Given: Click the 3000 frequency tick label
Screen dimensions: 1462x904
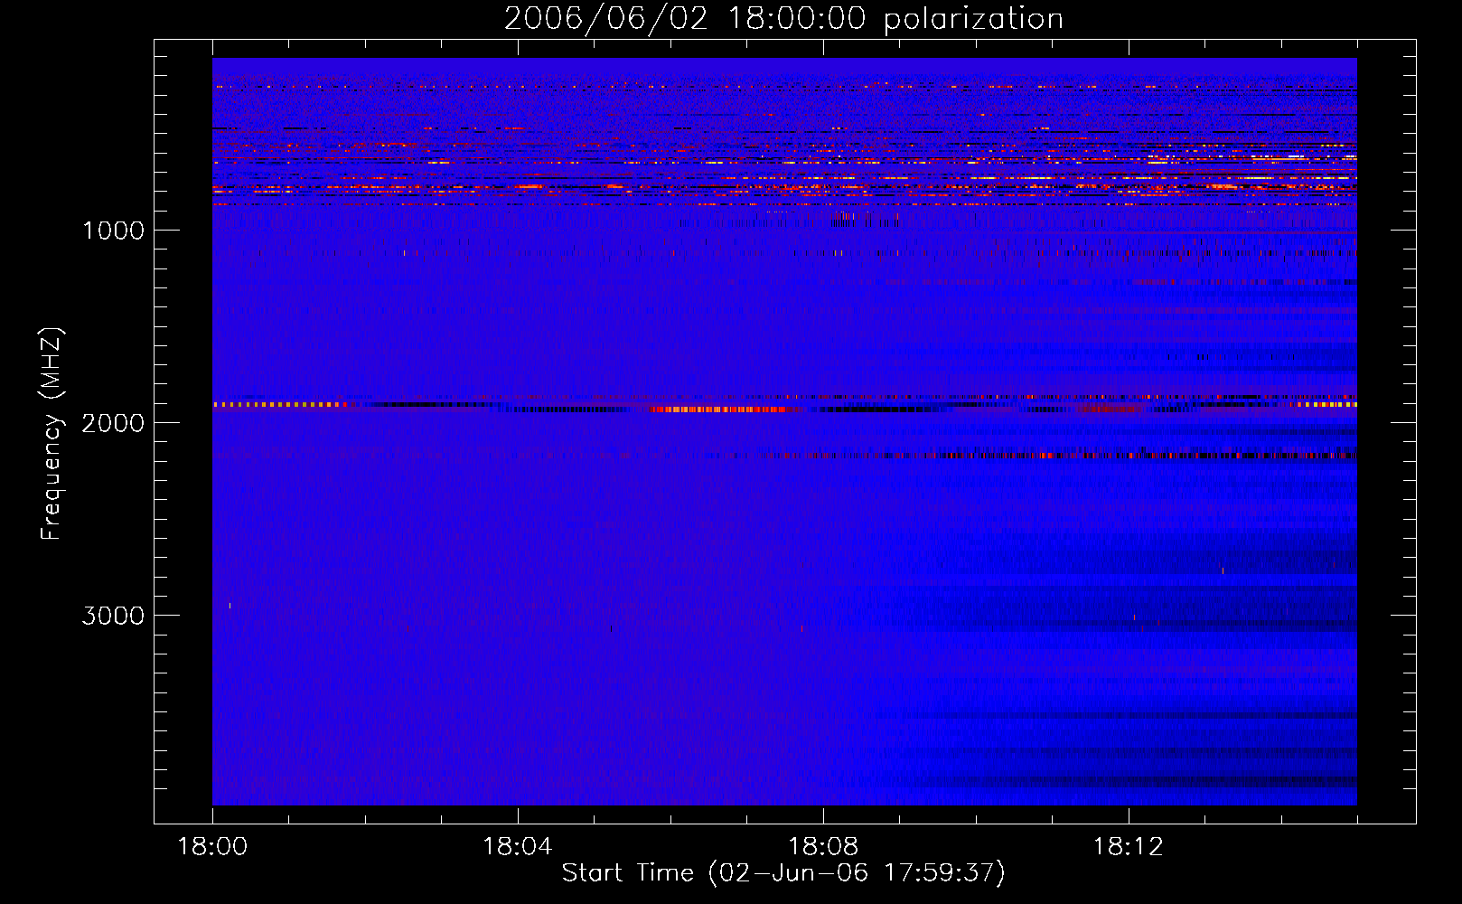Looking at the screenshot, I should tap(113, 616).
